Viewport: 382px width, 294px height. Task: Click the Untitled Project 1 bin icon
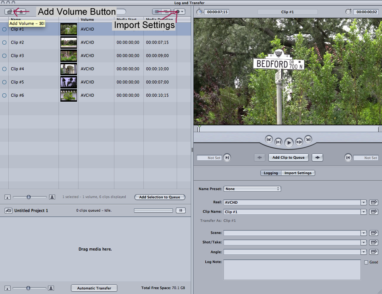point(8,210)
